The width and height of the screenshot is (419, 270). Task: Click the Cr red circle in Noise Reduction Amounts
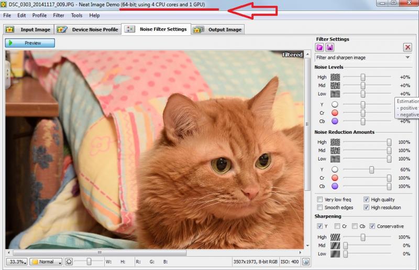click(x=335, y=178)
